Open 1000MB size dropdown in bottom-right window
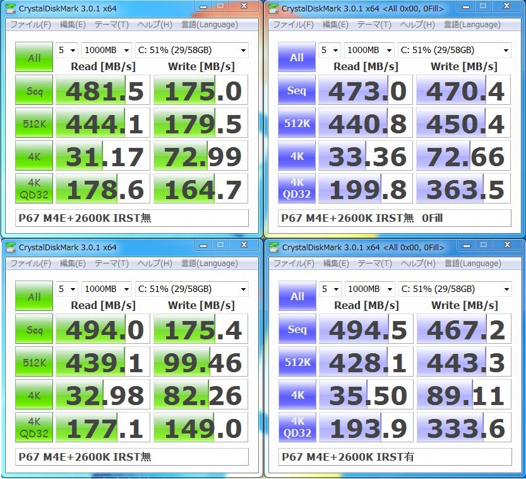Screen dimensions: 526x479 pos(370,289)
